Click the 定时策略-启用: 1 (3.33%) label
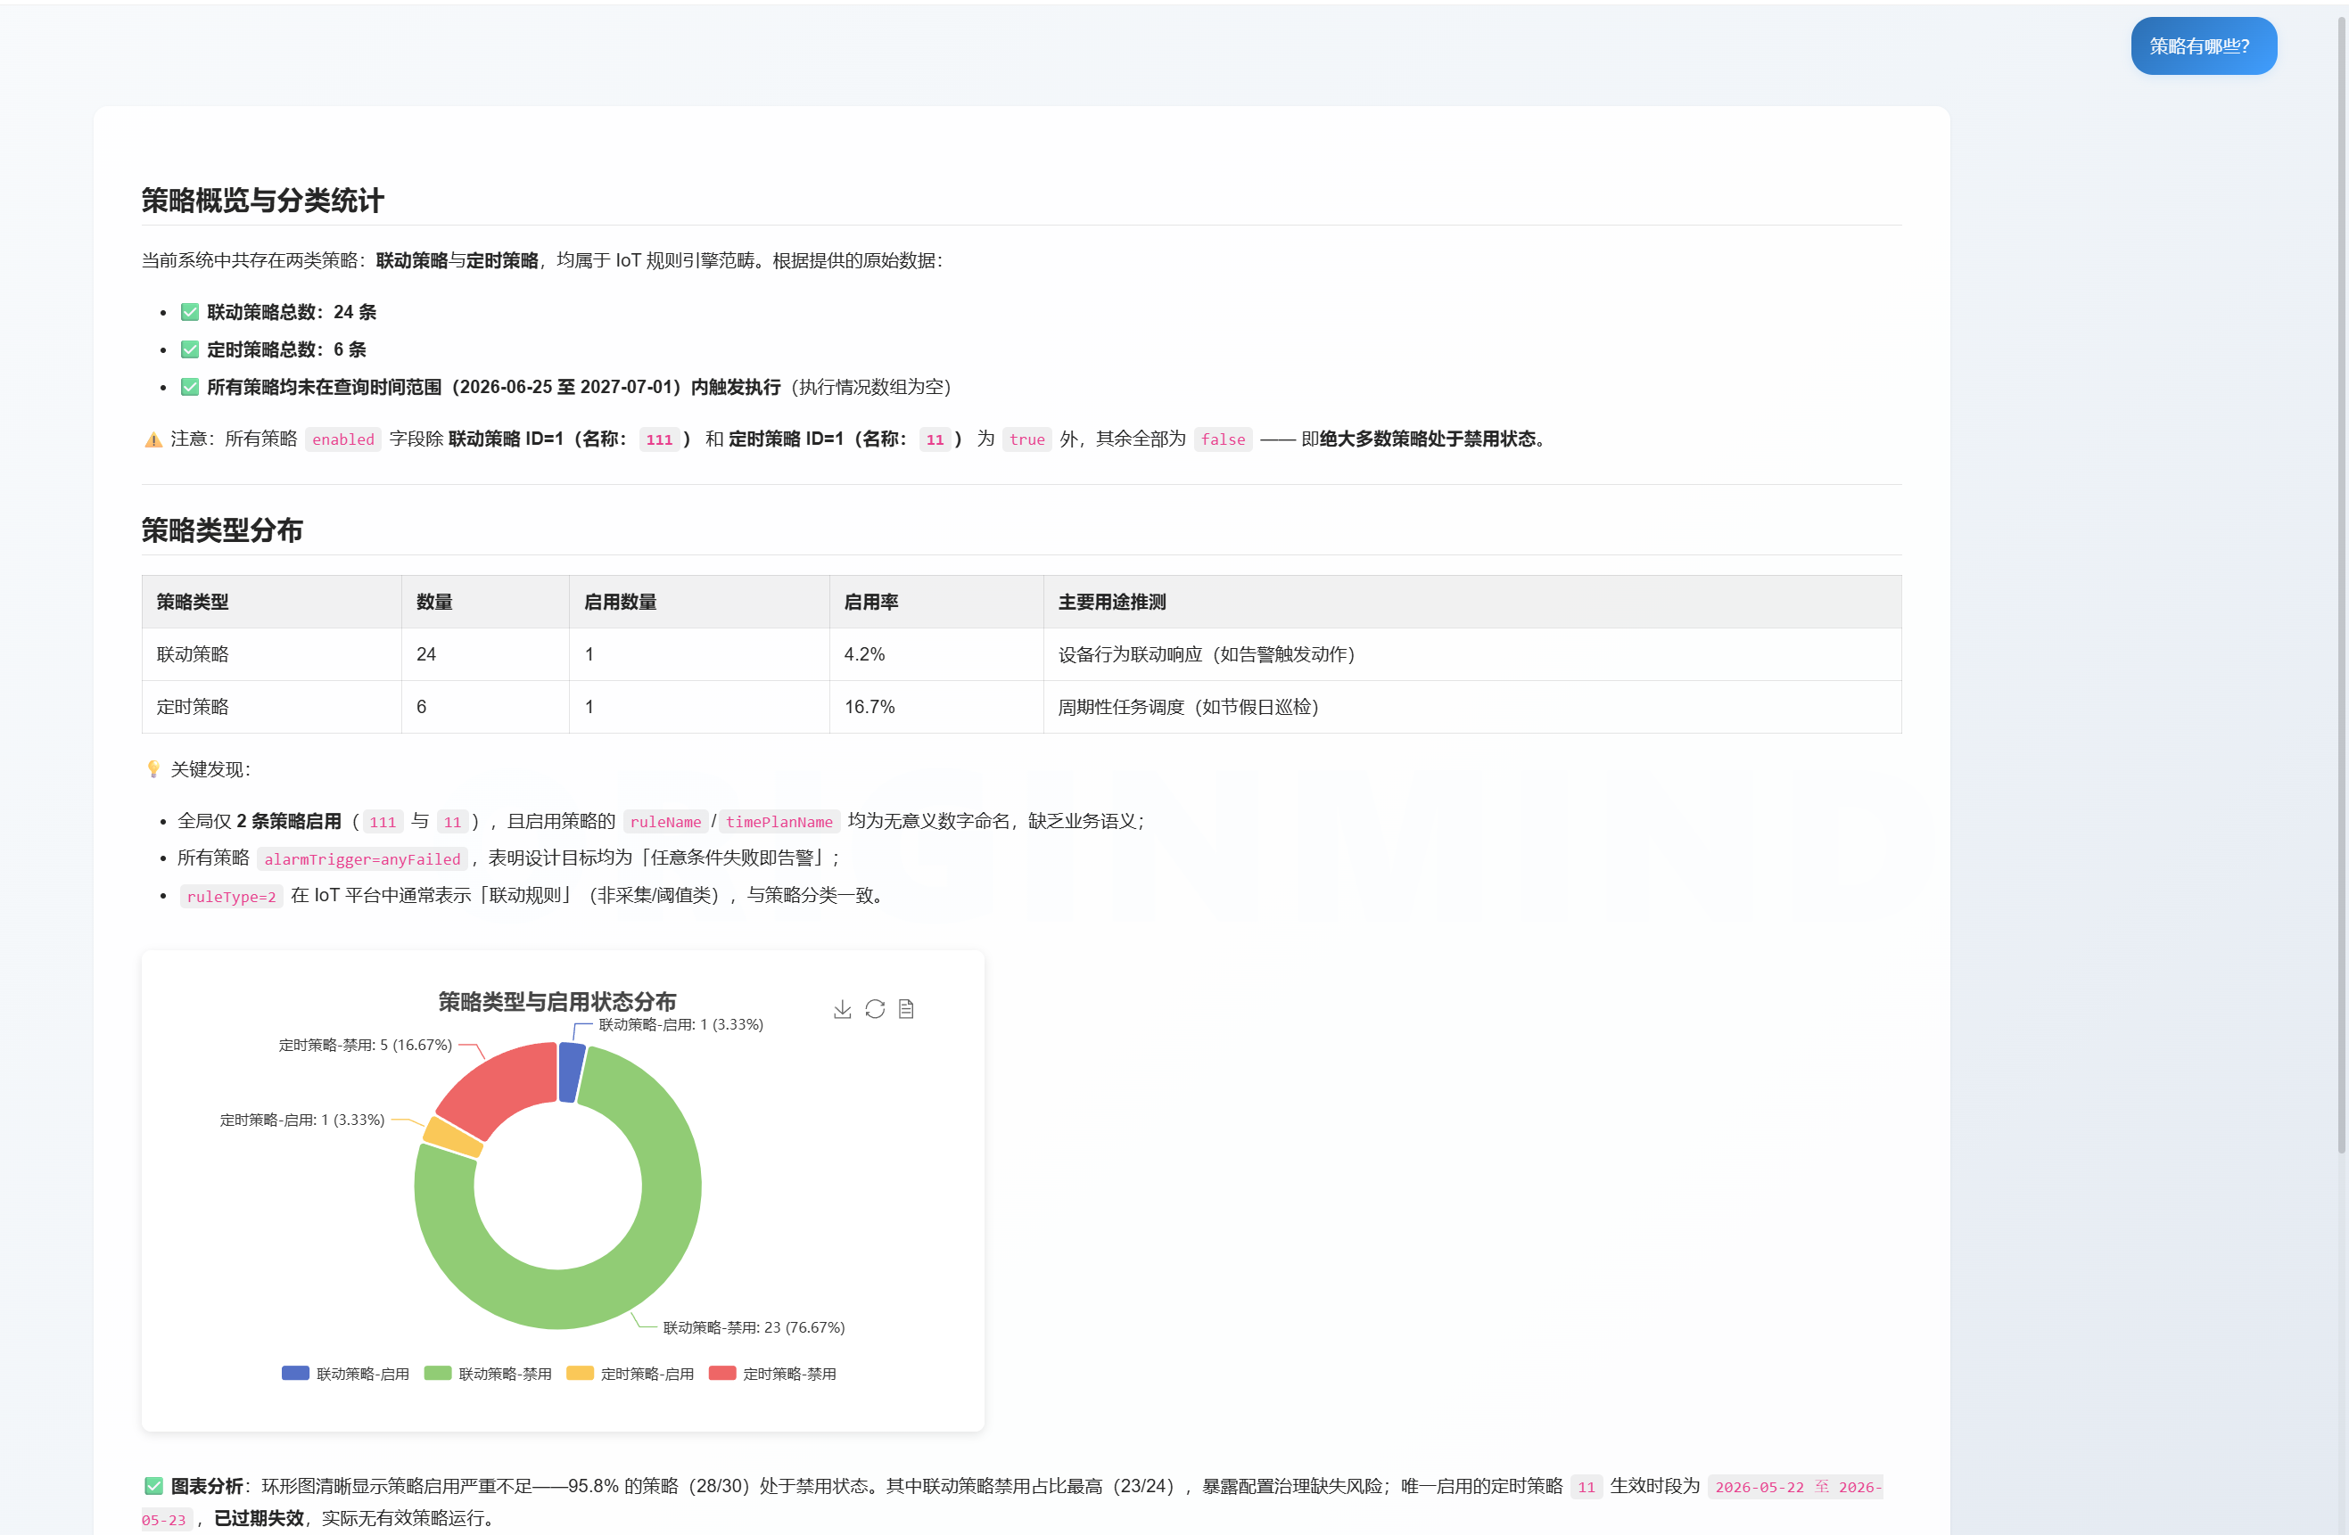The height and width of the screenshot is (1535, 2349). 302,1120
